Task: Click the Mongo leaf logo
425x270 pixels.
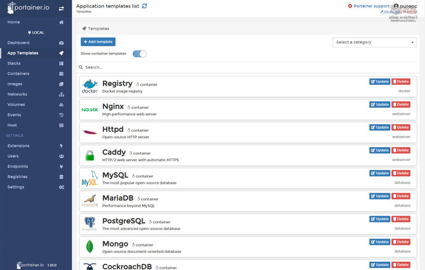Action: pyautogui.click(x=89, y=247)
